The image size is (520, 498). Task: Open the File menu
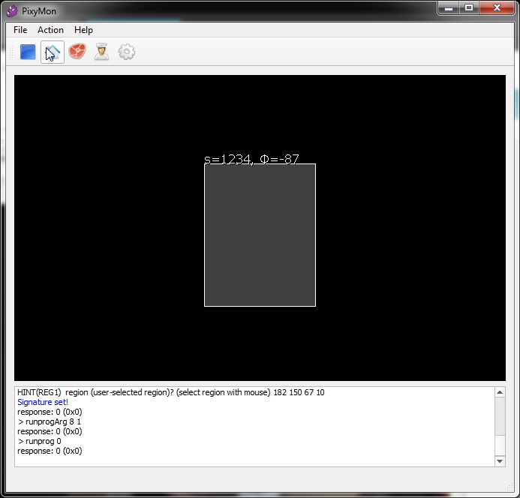(20, 30)
